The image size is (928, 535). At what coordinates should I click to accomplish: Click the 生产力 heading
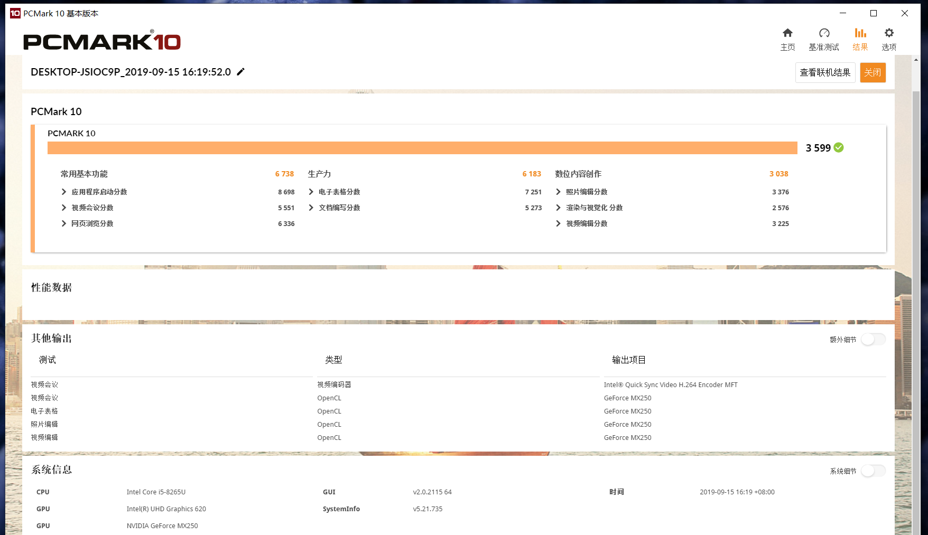click(319, 174)
